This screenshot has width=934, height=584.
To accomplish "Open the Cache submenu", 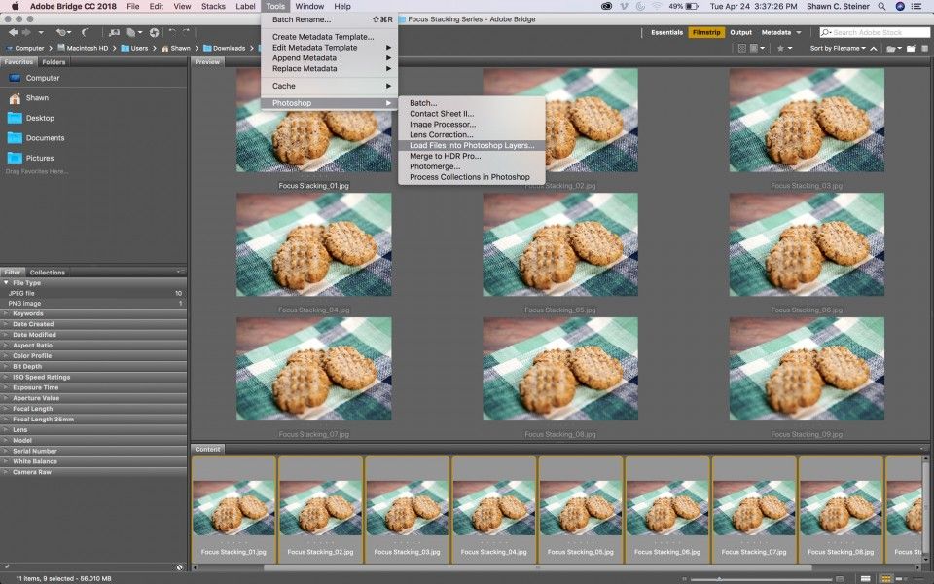I will click(330, 86).
